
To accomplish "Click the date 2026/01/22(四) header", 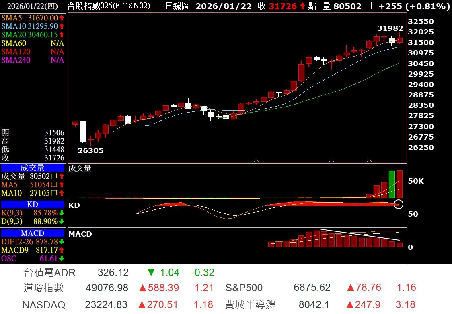I will click(33, 6).
